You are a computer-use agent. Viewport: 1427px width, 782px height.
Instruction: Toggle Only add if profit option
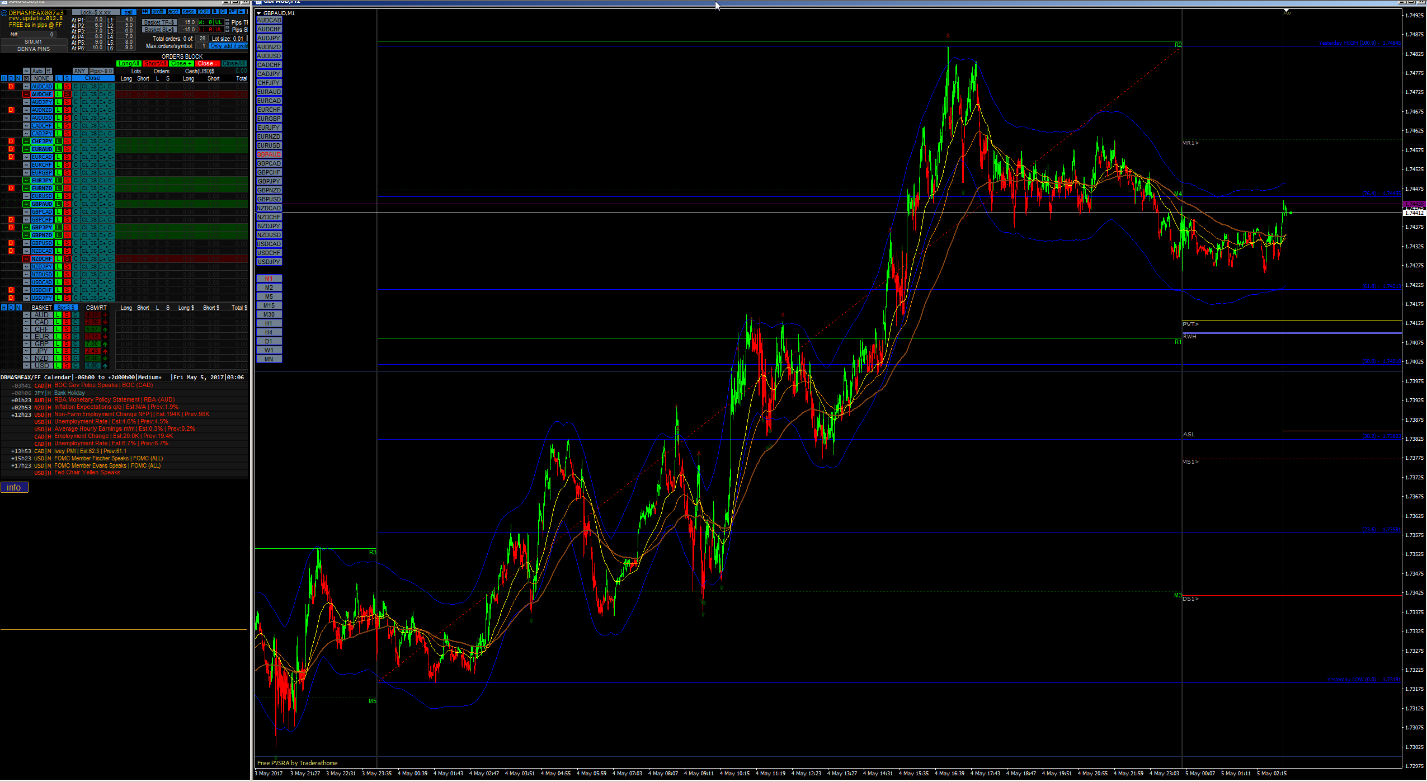pyautogui.click(x=229, y=46)
